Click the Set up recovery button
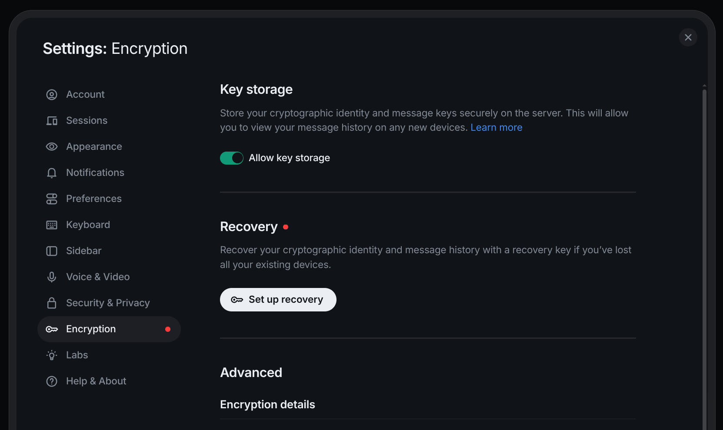 278,299
